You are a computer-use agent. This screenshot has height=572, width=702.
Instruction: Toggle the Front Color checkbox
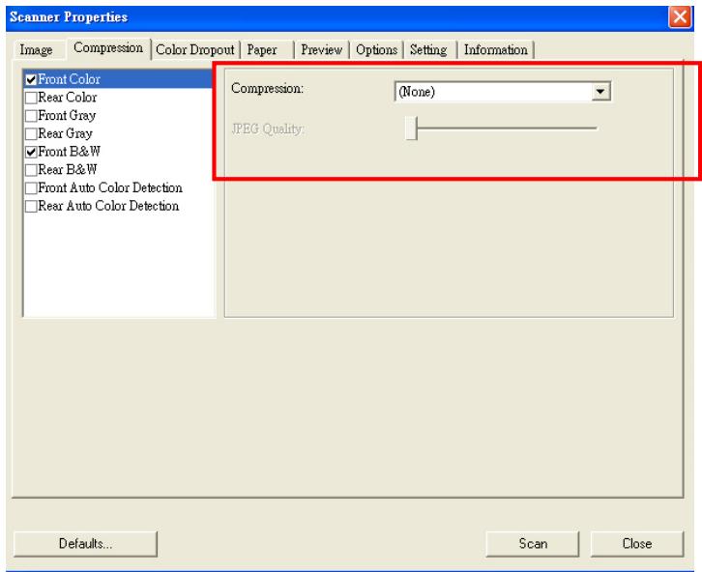(31, 80)
